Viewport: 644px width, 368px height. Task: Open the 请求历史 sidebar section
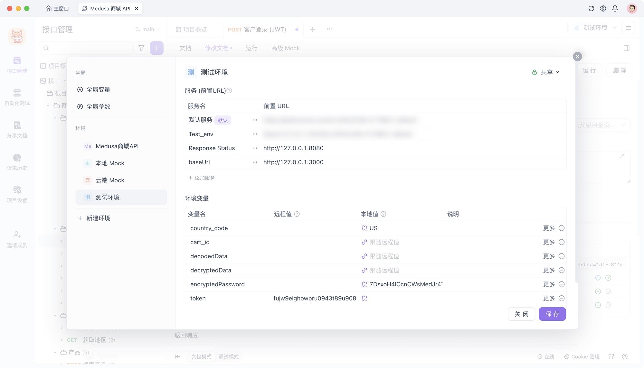pos(17,162)
